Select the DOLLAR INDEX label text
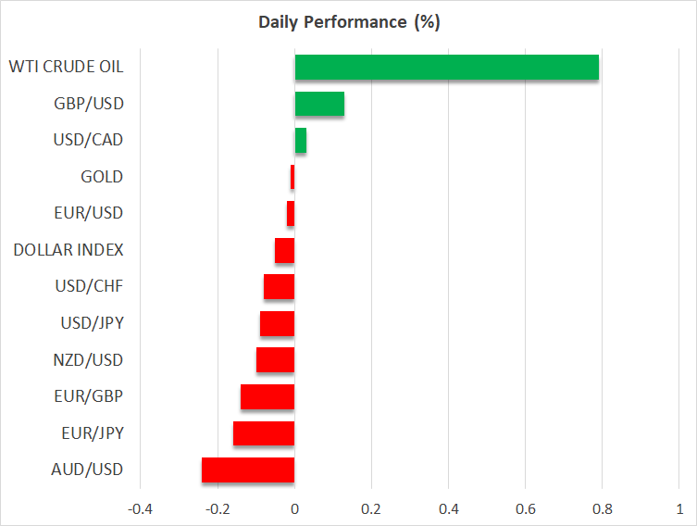The image size is (697, 526). coord(68,249)
